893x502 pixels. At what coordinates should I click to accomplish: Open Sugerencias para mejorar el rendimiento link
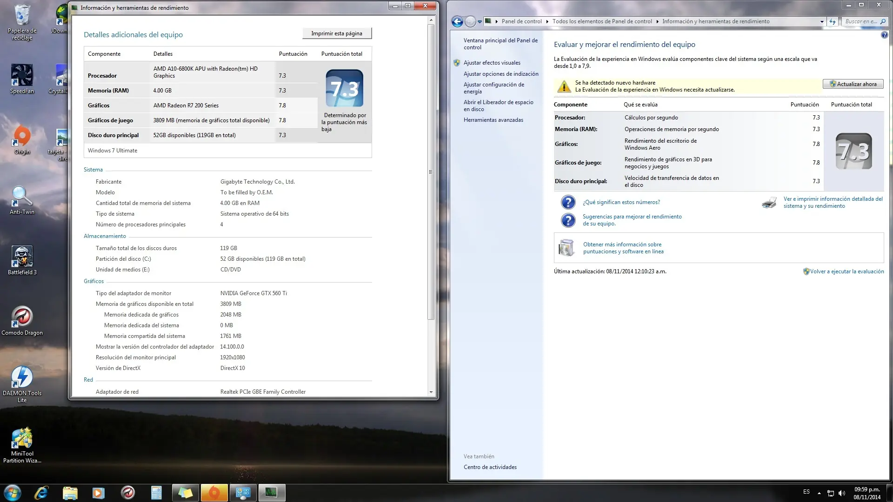coord(632,220)
